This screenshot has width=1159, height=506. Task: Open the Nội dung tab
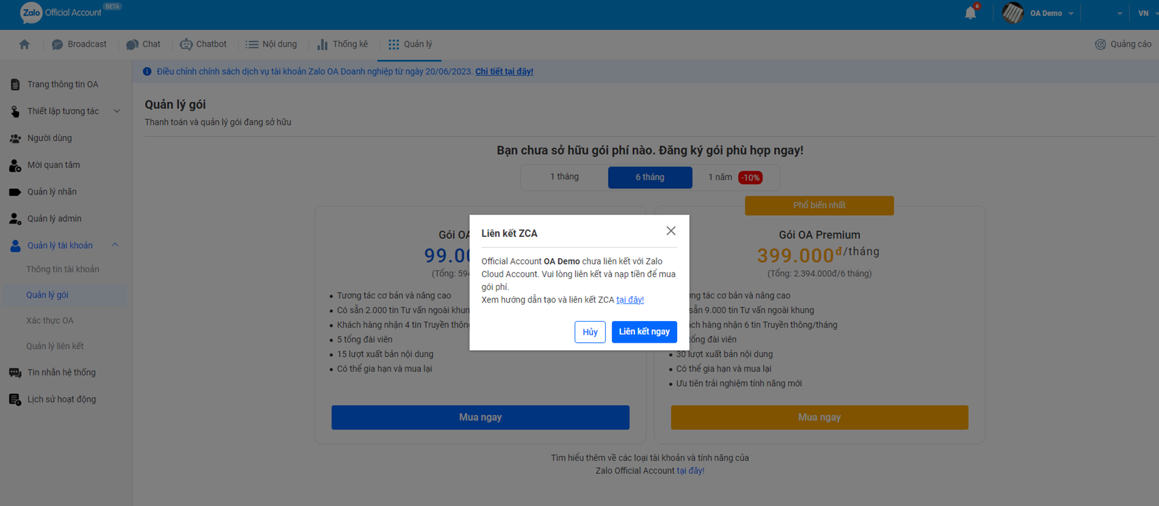point(271,44)
